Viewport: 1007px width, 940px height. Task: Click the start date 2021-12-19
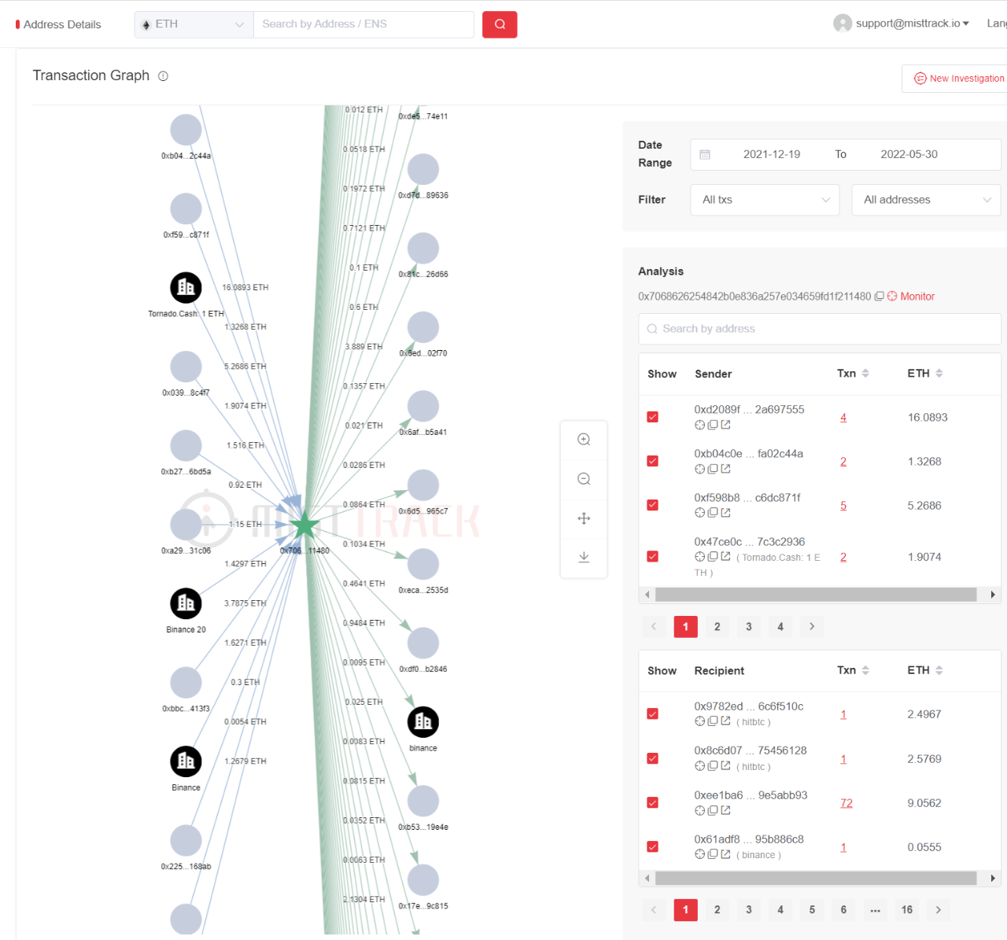click(x=771, y=155)
